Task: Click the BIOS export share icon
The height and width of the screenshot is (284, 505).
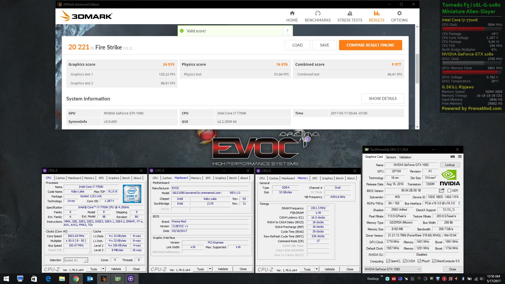Action: (x=442, y=190)
